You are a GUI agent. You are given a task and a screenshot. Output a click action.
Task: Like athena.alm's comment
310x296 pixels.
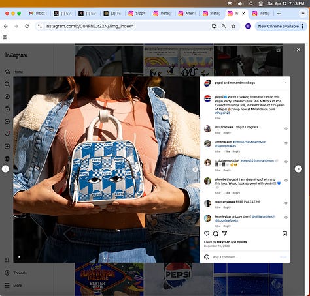[286, 143]
